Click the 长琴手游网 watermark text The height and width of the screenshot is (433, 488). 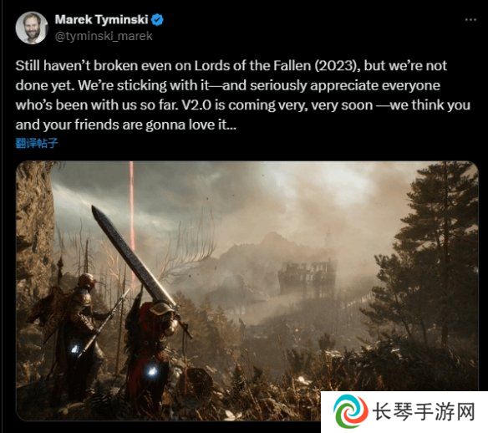(x=424, y=412)
